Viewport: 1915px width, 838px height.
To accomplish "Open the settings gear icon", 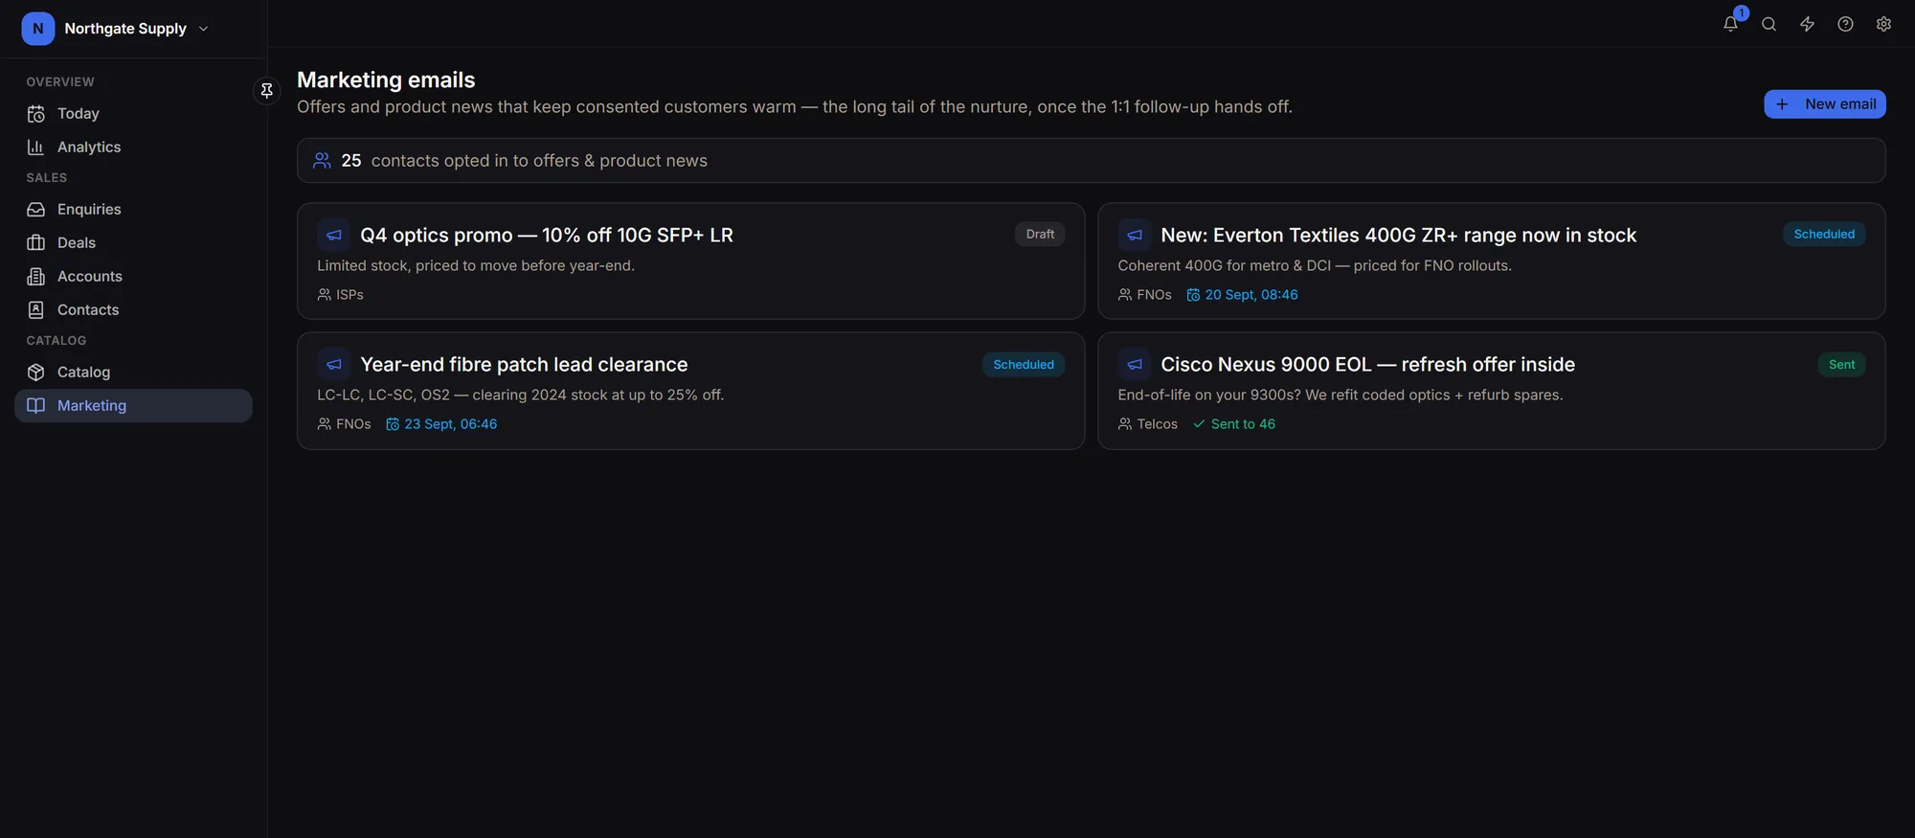I will point(1883,24).
